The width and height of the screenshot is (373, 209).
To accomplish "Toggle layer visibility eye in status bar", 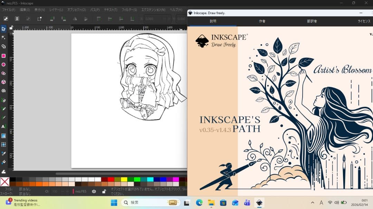I will tap(94, 191).
